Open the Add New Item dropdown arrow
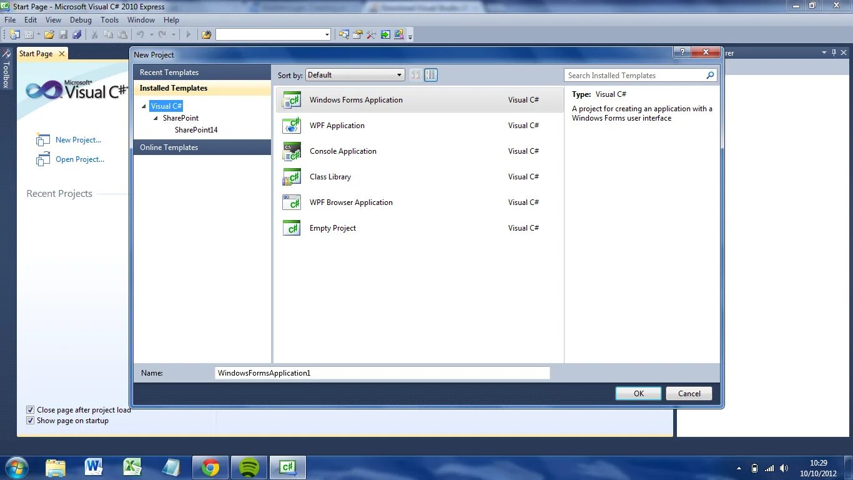The width and height of the screenshot is (853, 480). pyautogui.click(x=39, y=35)
